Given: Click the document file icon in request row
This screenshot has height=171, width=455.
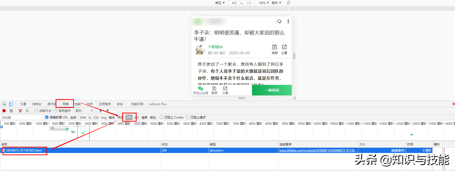Looking at the screenshot, I should click(4, 150).
